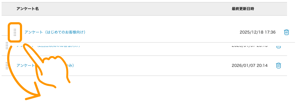Screen dimensions: 299x106
Task: Click the partially hidden second row's drag handle
Action: [x=7, y=46]
